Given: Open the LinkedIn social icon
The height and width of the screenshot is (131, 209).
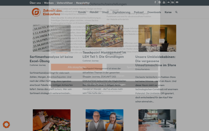Looking at the screenshot, I should tap(173, 2).
